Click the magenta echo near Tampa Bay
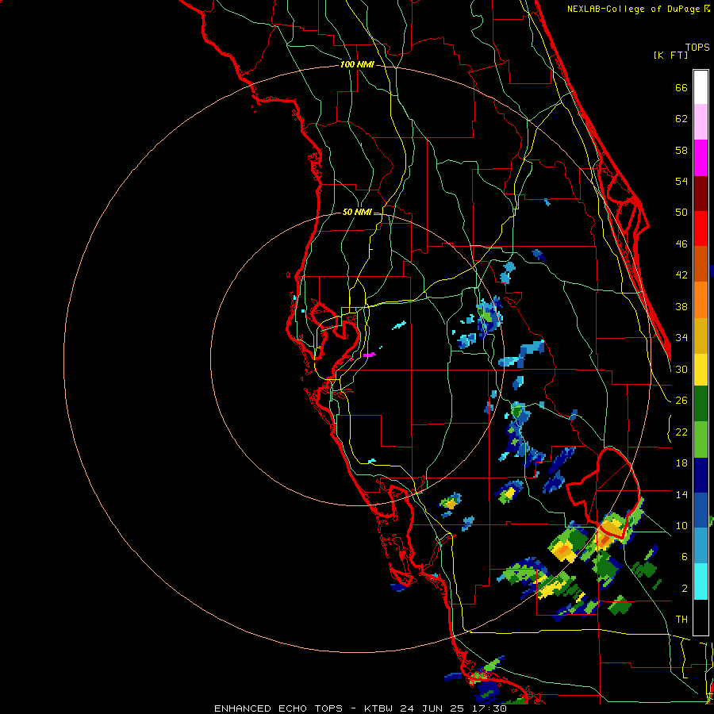Screen dimensions: 714x714 coord(369,355)
